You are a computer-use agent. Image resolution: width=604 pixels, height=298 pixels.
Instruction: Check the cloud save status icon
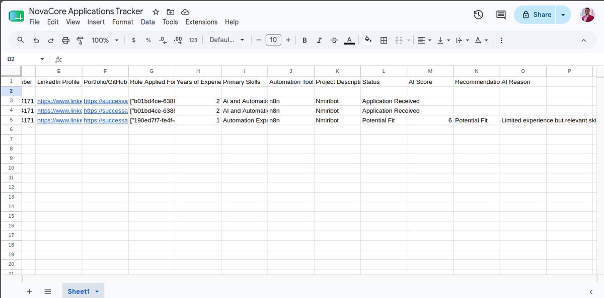[185, 12]
